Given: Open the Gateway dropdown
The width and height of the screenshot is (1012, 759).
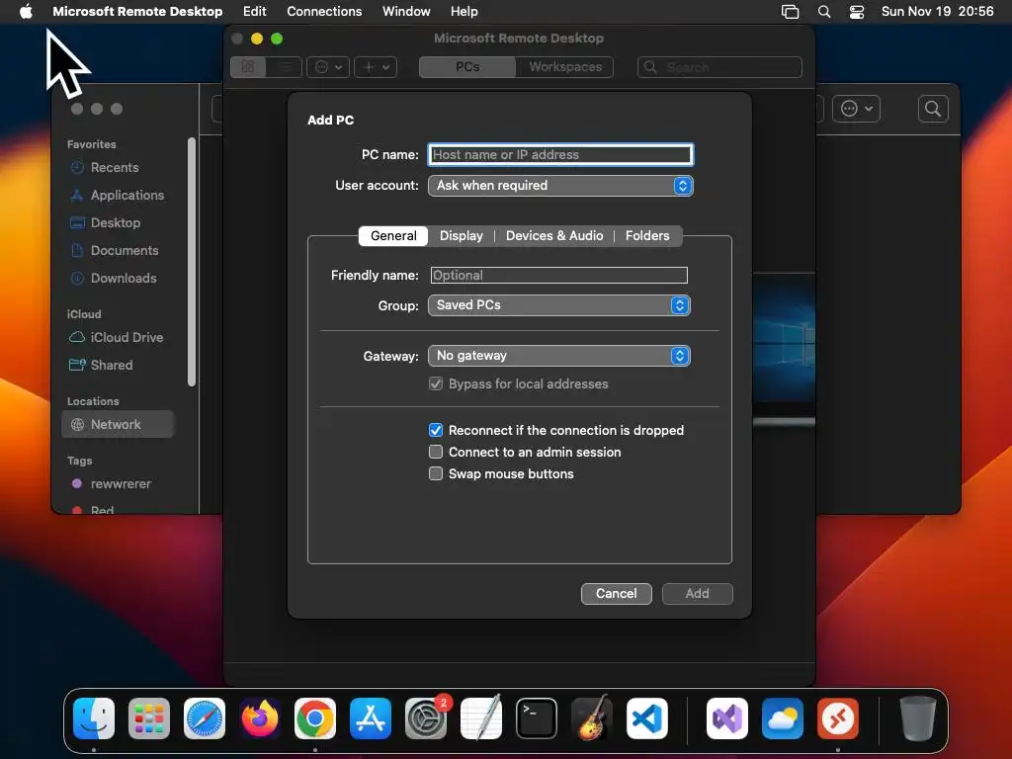Looking at the screenshot, I should [x=559, y=356].
